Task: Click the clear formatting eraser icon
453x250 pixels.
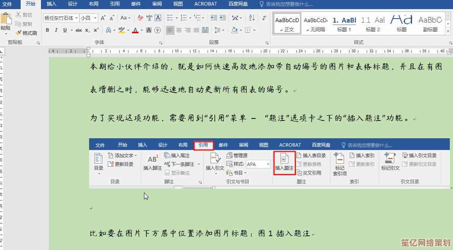Action: point(140,18)
